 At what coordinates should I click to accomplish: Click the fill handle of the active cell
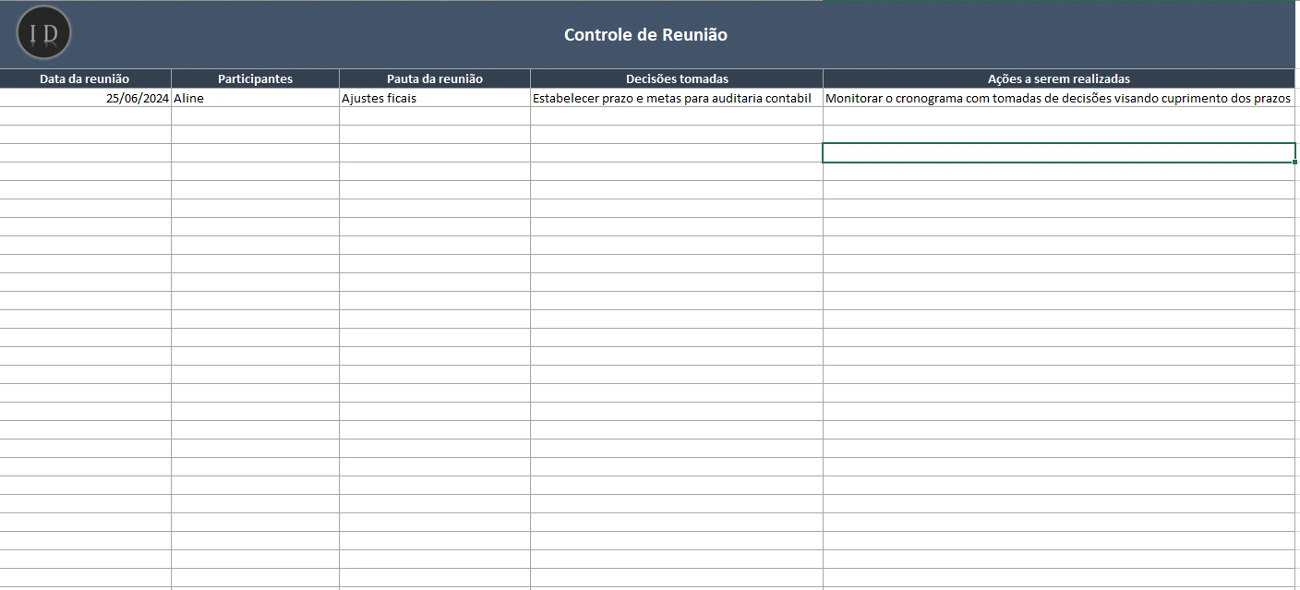coord(1294,162)
